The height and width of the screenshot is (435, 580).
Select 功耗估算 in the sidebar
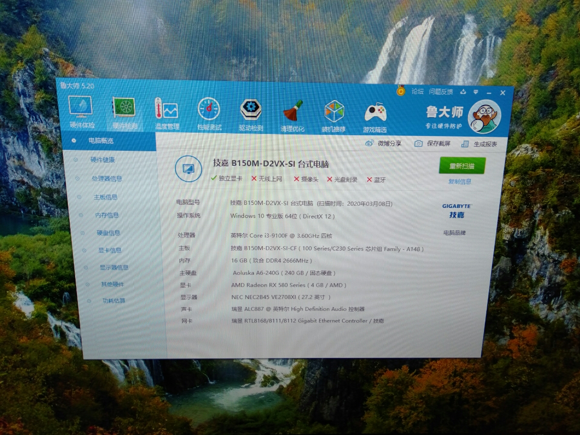coord(114,300)
